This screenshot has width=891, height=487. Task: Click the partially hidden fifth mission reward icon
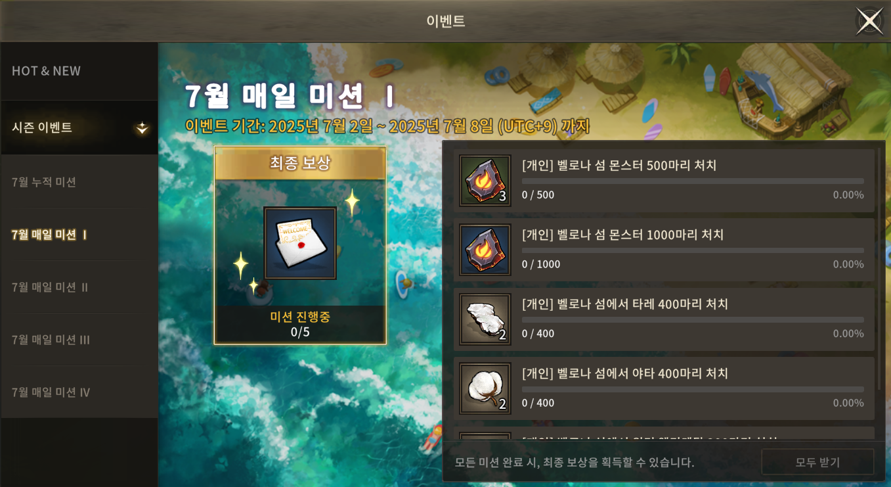[485, 436]
